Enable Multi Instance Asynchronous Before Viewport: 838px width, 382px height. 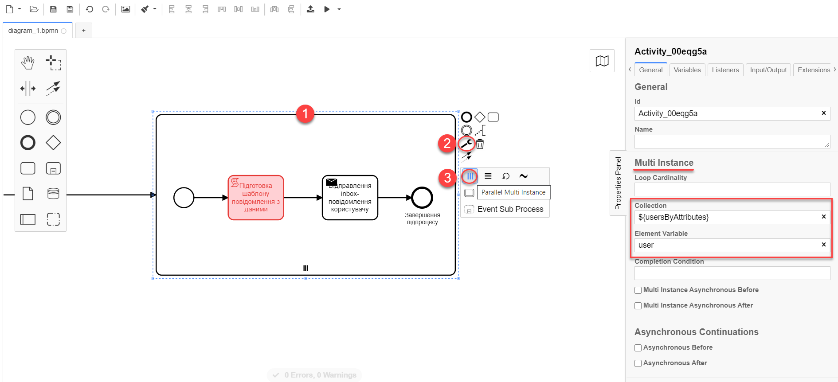coord(638,290)
